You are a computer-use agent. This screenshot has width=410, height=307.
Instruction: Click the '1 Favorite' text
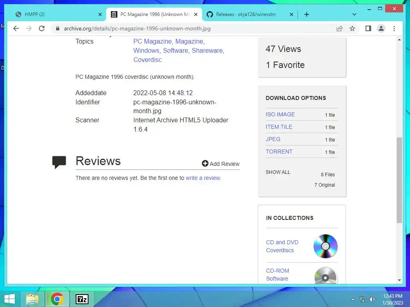(x=285, y=65)
